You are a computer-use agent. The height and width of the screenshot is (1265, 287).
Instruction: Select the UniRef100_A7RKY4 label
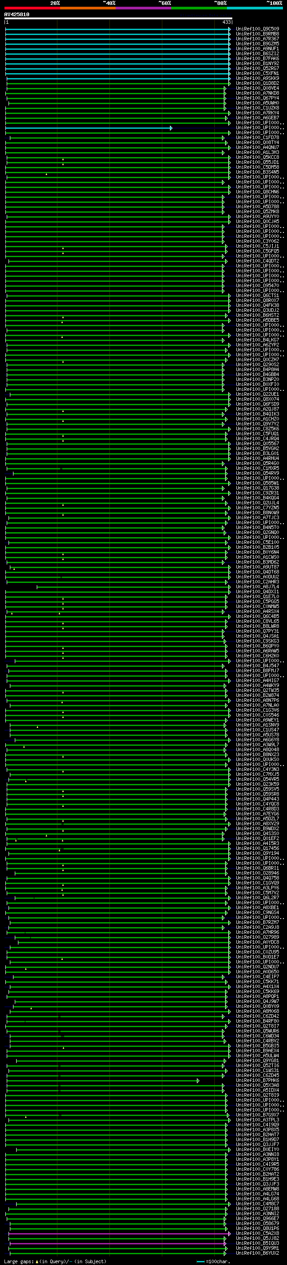click(257, 113)
